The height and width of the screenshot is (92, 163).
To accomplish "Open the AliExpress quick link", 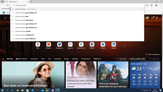I will 49,45.
